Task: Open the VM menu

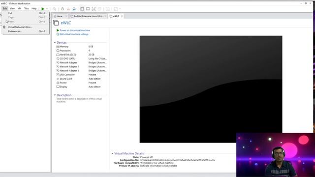Action: coord(19,8)
